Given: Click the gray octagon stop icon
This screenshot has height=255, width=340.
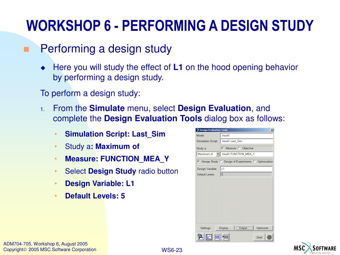Looking at the screenshot, I should pos(269,237).
